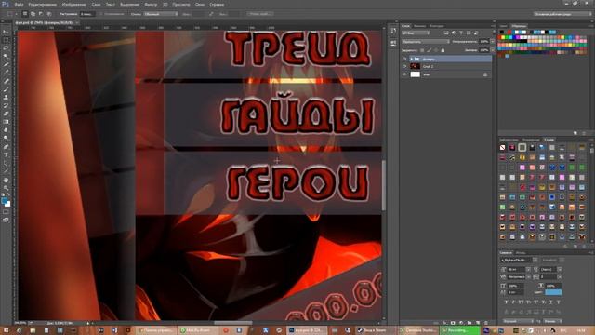The image size is (595, 335).
Task: Open the collapsed Properties panel icon
Action: (393, 44)
